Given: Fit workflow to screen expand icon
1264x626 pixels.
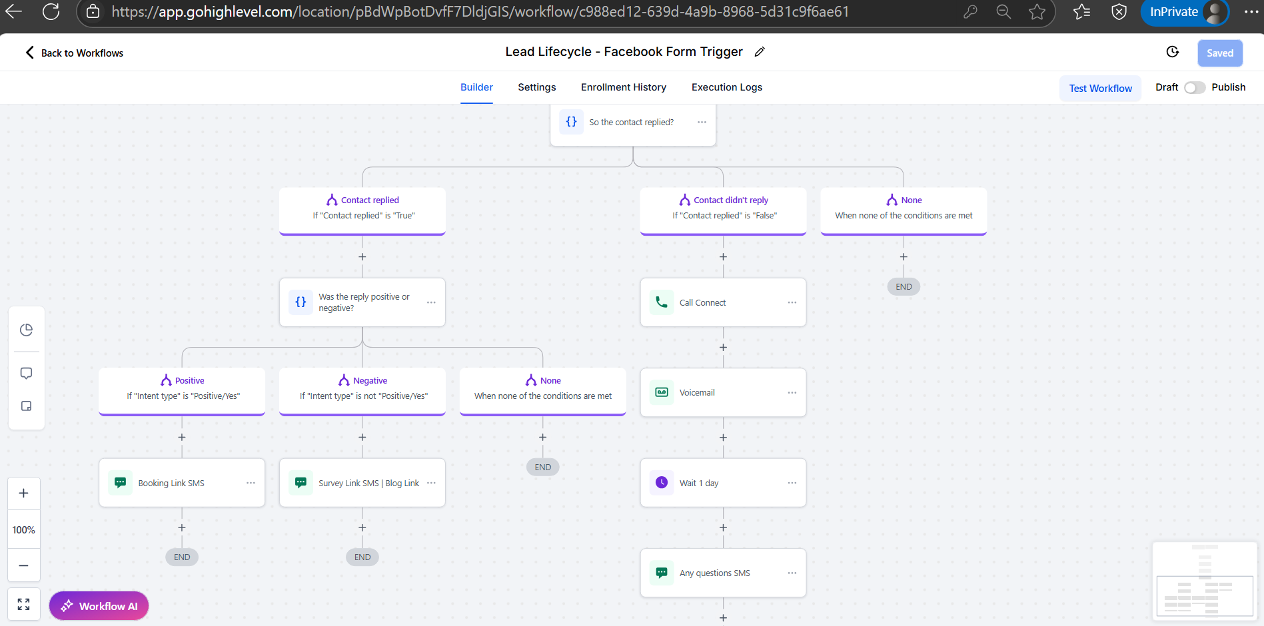Looking at the screenshot, I should point(23,604).
